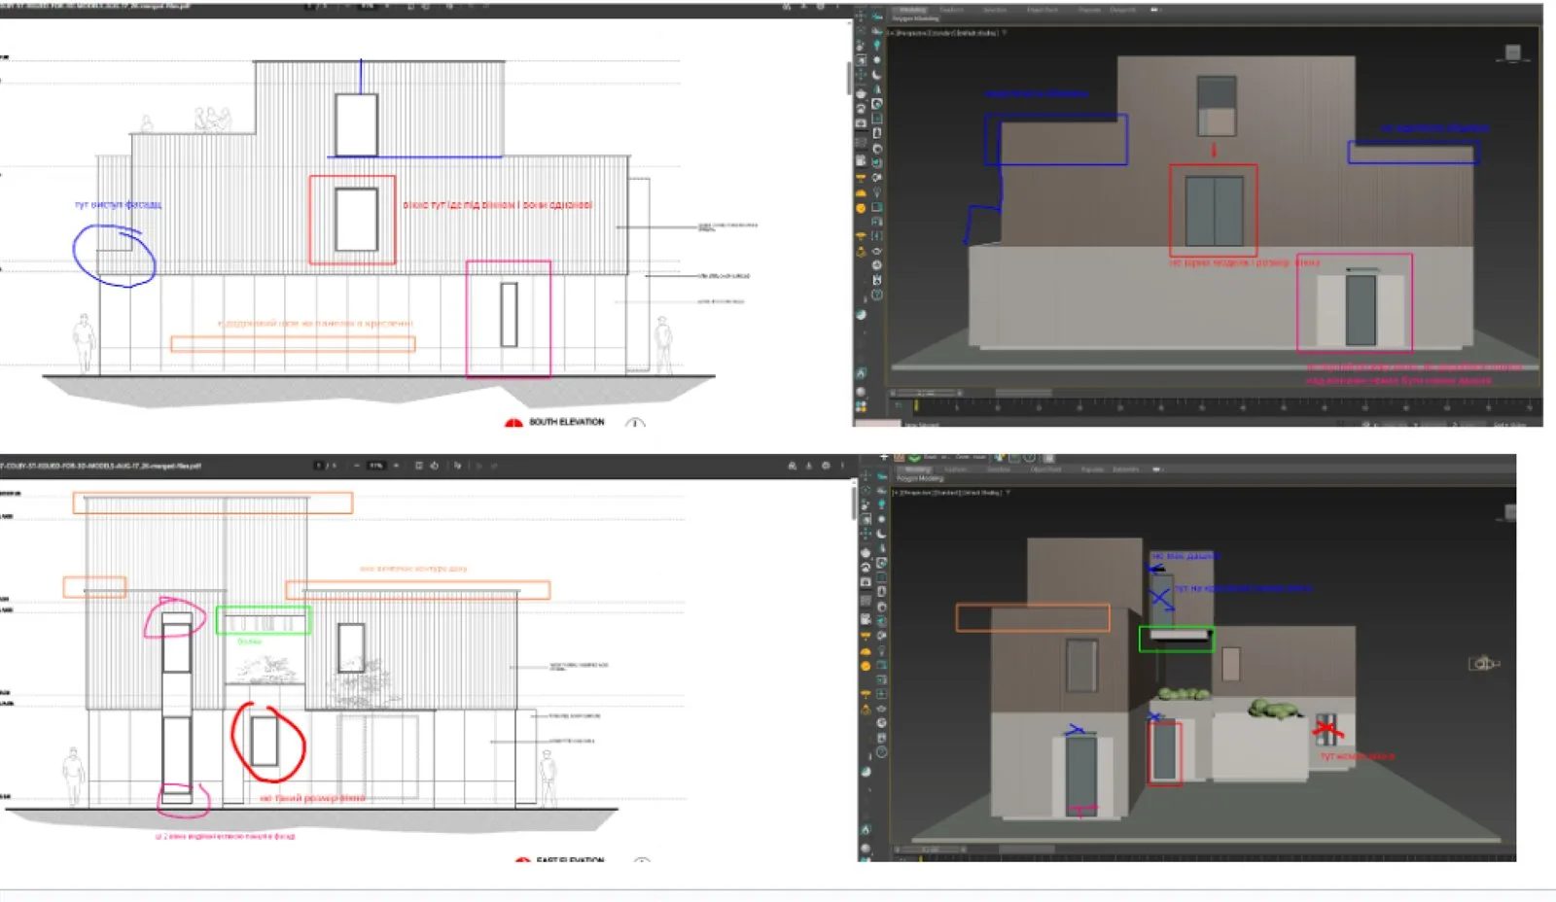Screen dimensions: 1556x902
Task: Switch to Selection ribbon tab in upper 3ds Max window
Action: 995,10
